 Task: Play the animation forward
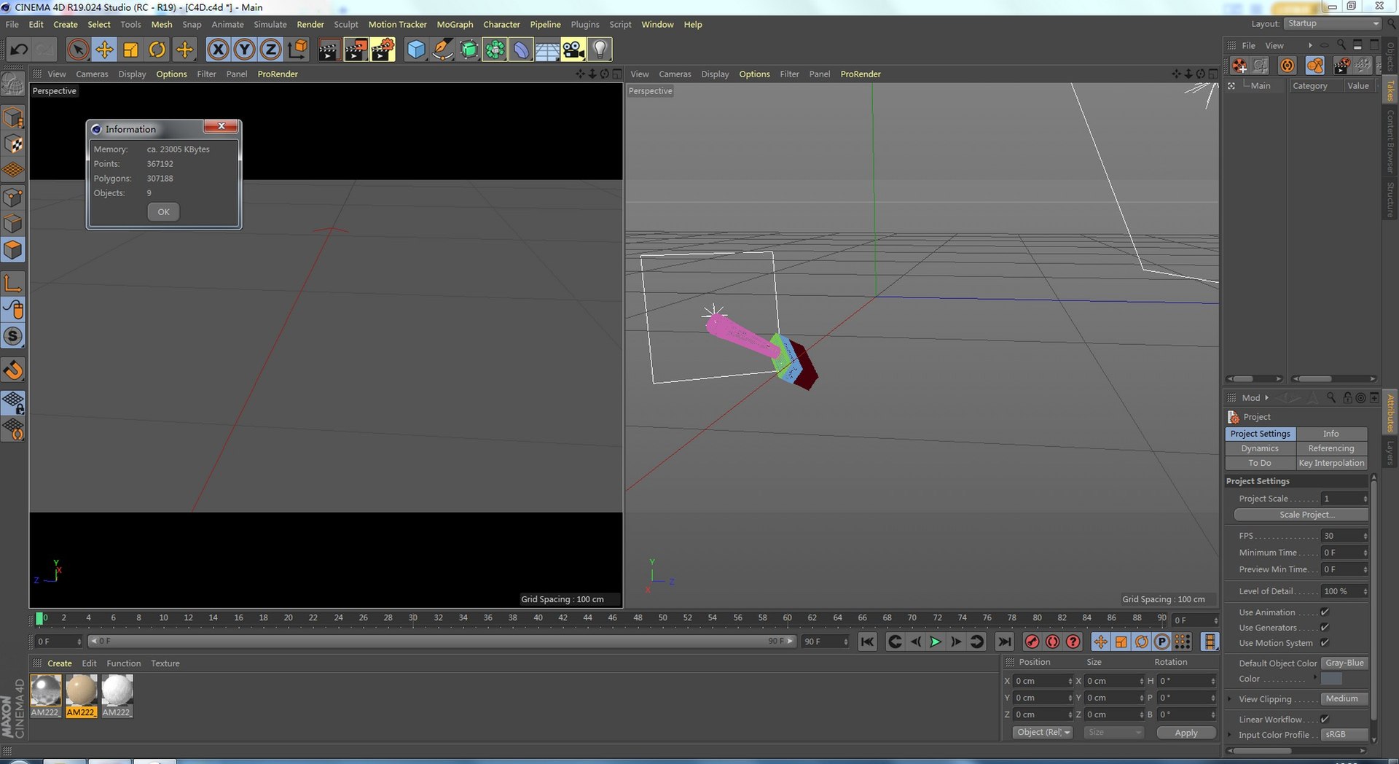pos(936,642)
